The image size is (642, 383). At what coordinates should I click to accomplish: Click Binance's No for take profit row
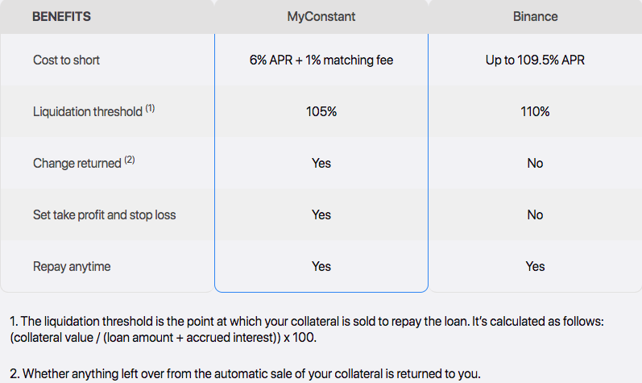point(535,214)
